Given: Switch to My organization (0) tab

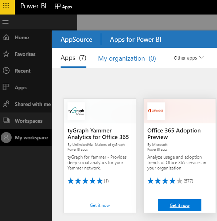Looking at the screenshot, I should [x=127, y=58].
